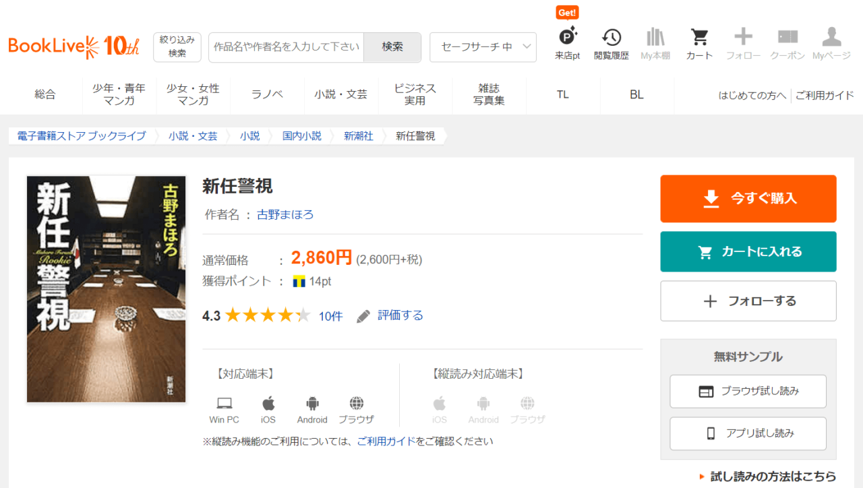Open author 古野まほろ link
This screenshot has height=488, width=863.
coord(285,215)
